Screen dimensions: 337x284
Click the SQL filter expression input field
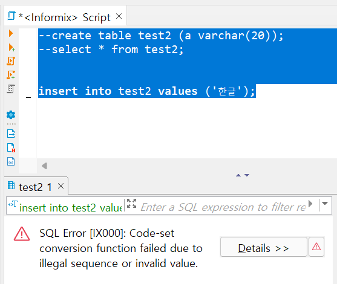click(x=223, y=207)
